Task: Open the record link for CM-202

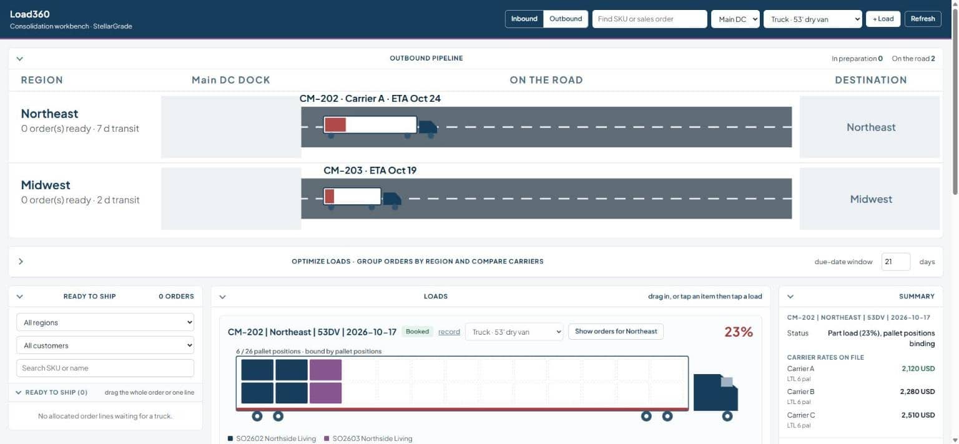Action: coord(449,332)
